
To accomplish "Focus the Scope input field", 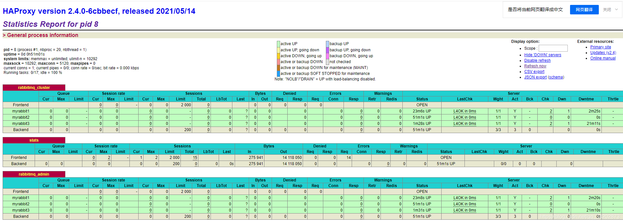I will (553, 48).
